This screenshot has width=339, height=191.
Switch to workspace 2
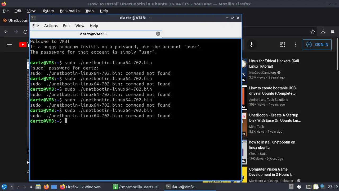[18, 187]
